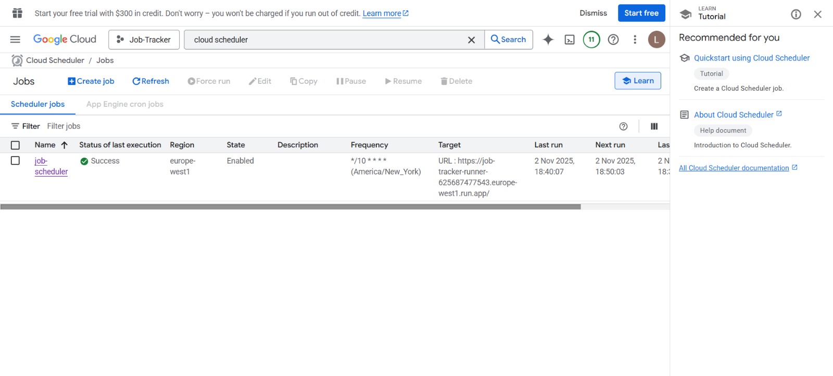Click the Resume toolbar button
Screen dimensions: 833x376
403,81
